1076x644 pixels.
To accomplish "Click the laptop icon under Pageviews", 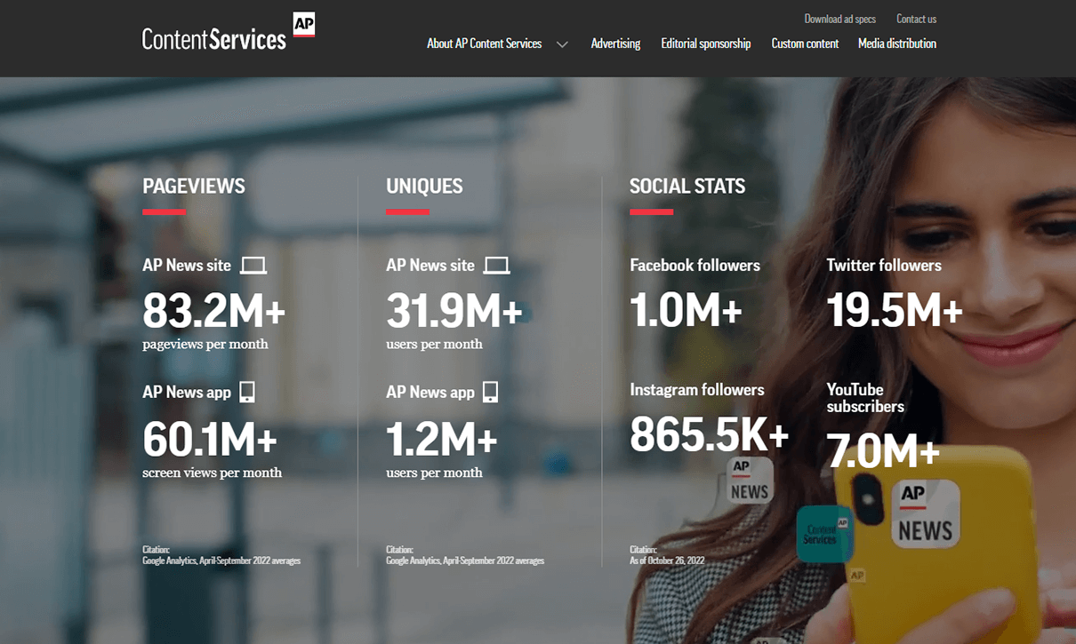I will pyautogui.click(x=253, y=265).
